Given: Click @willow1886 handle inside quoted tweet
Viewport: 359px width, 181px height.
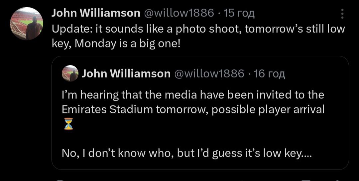Looking at the screenshot, I should (x=209, y=73).
